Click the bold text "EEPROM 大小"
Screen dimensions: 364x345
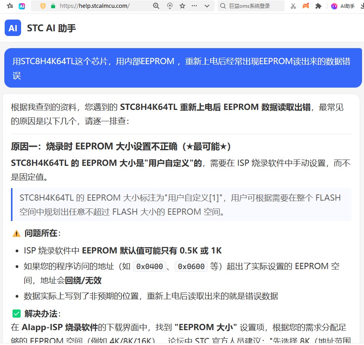pyautogui.click(x=206, y=327)
